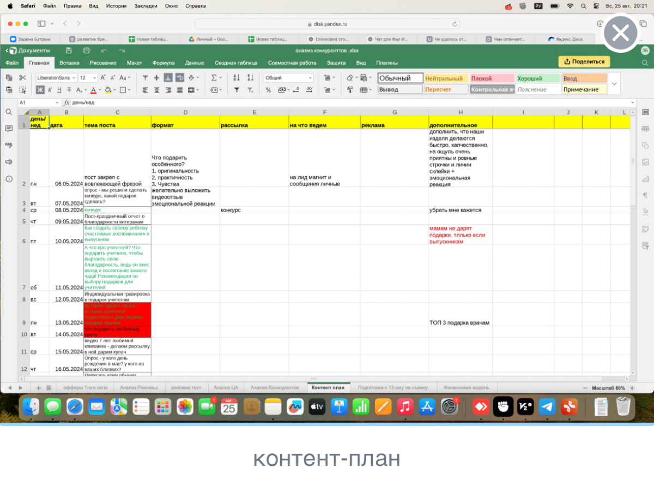Image resolution: width=654 pixels, height=492 pixels.
Task: Zoom in with the plus button at Масштаб
Action: (632, 388)
